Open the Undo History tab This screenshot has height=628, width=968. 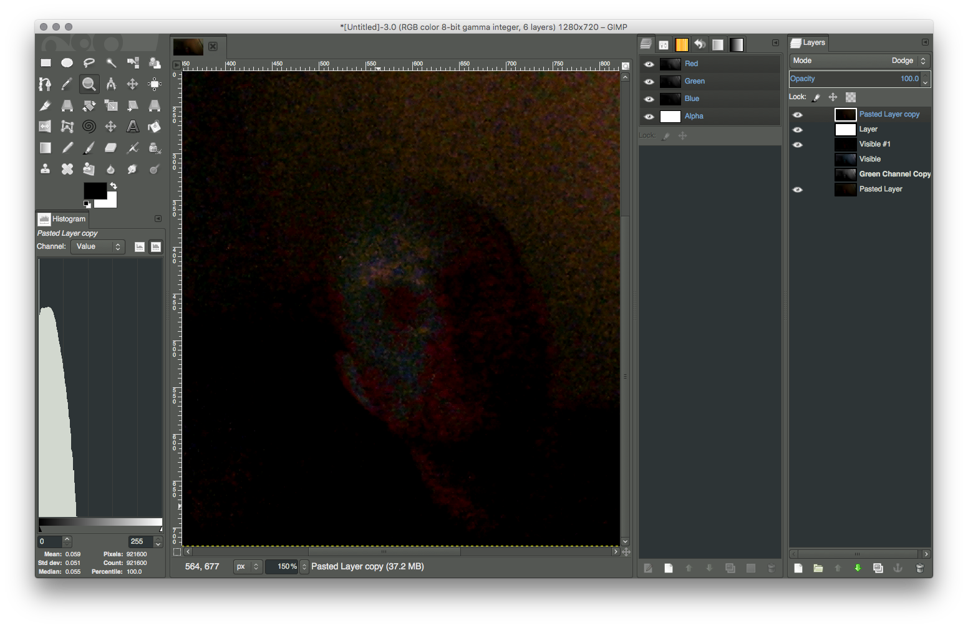pyautogui.click(x=700, y=45)
